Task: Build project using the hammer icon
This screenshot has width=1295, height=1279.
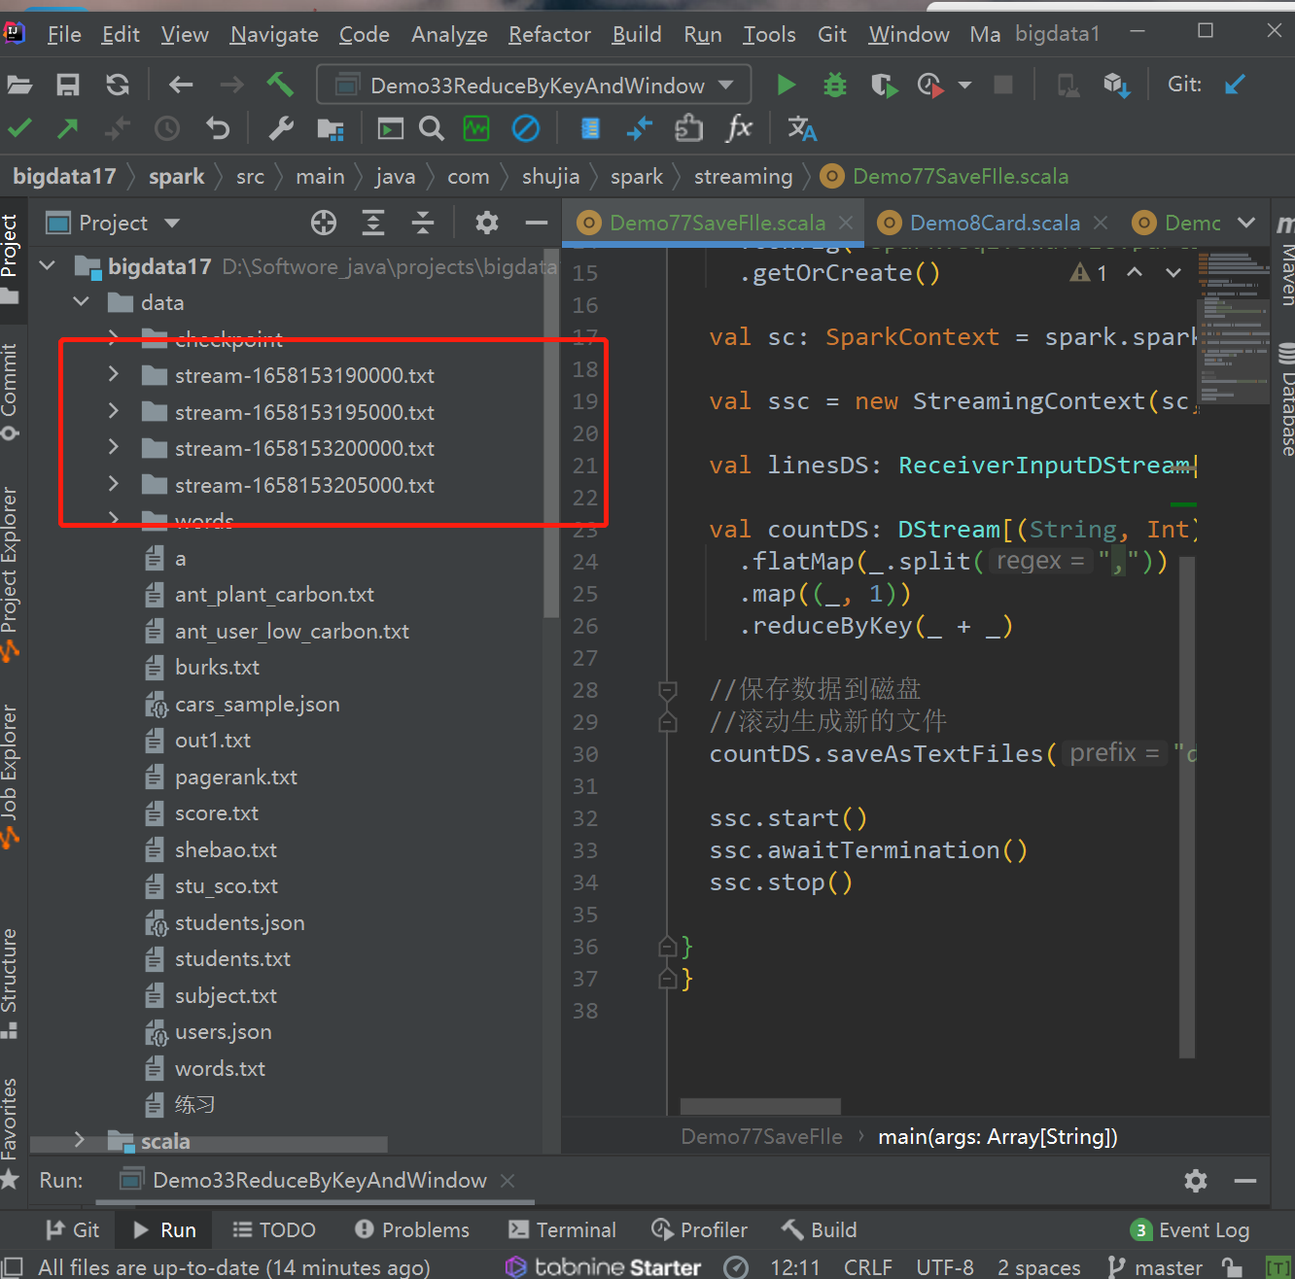Action: (x=280, y=85)
